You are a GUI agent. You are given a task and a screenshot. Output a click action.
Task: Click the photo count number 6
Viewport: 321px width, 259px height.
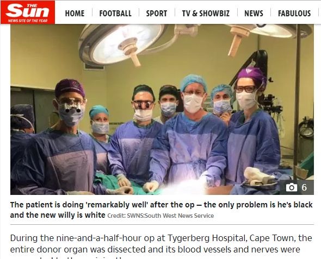[304, 187]
